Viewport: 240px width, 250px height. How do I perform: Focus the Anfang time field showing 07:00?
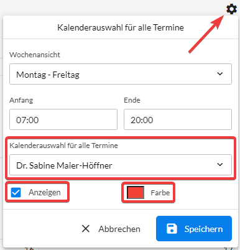[63, 119]
